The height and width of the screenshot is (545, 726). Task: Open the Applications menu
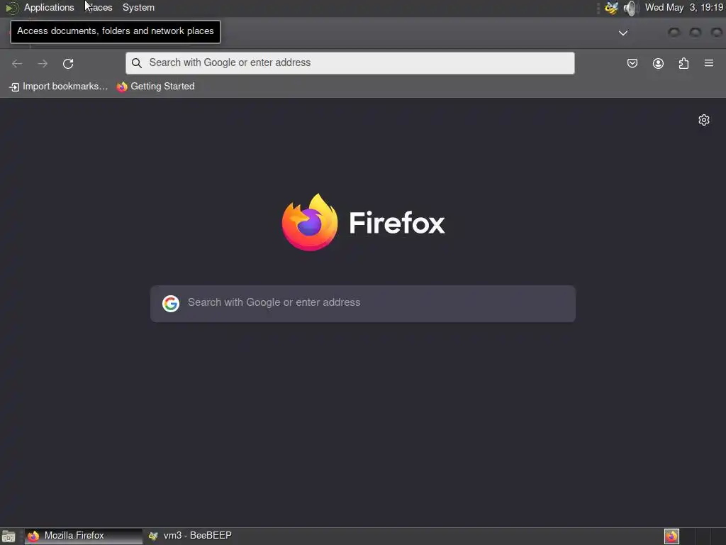[x=49, y=7]
